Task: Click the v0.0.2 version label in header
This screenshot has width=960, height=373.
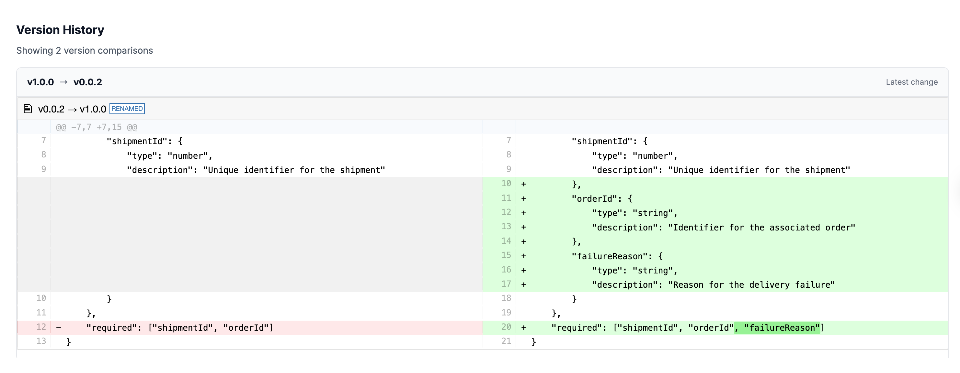Action: (88, 82)
